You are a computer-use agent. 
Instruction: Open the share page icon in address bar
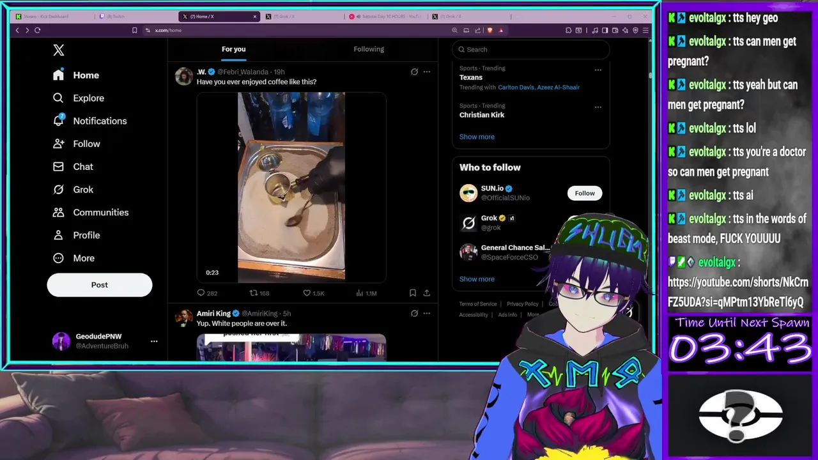point(477,30)
